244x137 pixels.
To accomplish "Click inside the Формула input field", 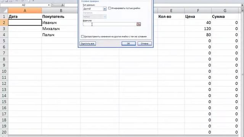I will (110, 24).
